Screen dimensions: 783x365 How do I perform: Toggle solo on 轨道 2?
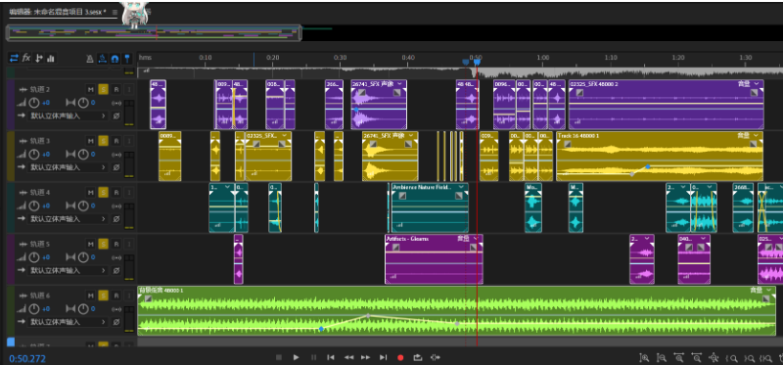tap(103, 89)
